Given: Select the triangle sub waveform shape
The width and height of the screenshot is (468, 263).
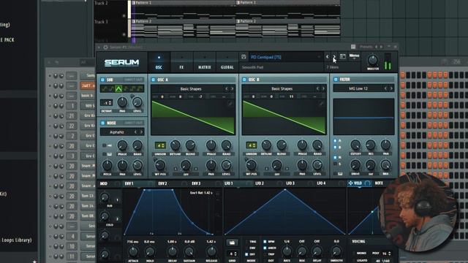Looking at the screenshot, I should (x=118, y=88).
